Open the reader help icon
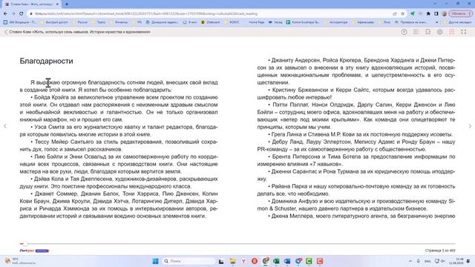 click(x=404, y=32)
